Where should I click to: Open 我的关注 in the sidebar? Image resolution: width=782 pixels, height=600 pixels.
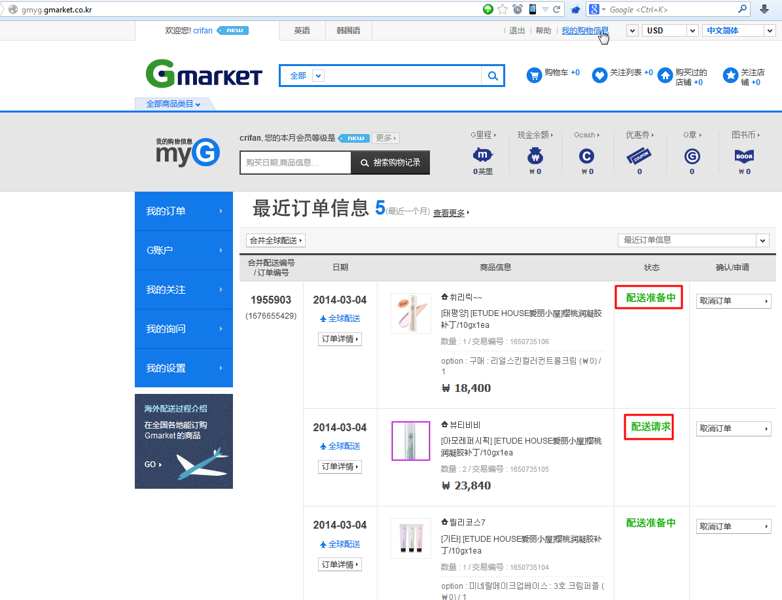(183, 290)
